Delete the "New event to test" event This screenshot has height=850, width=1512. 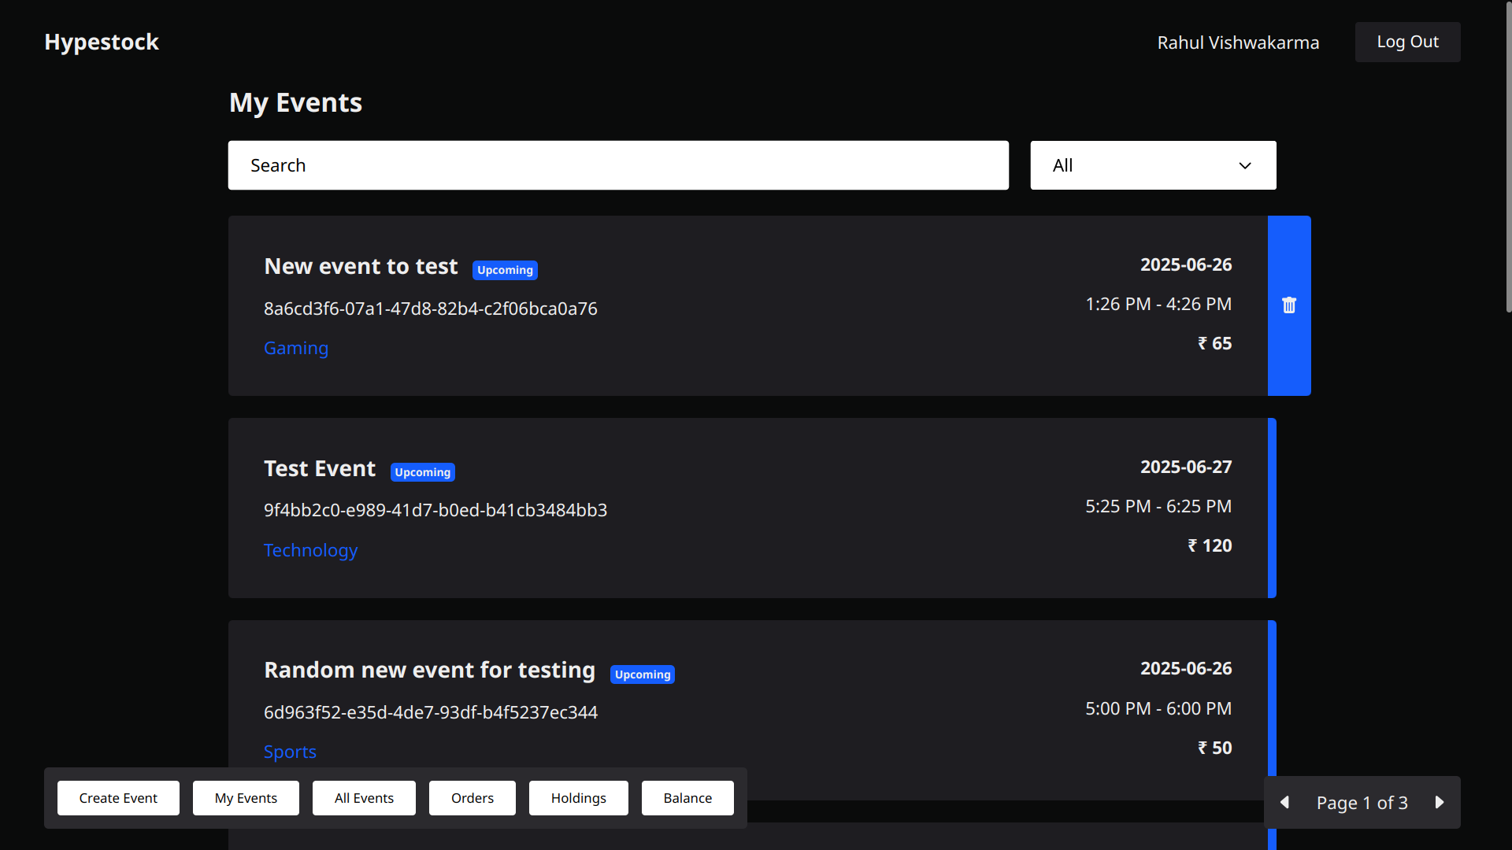coord(1289,305)
